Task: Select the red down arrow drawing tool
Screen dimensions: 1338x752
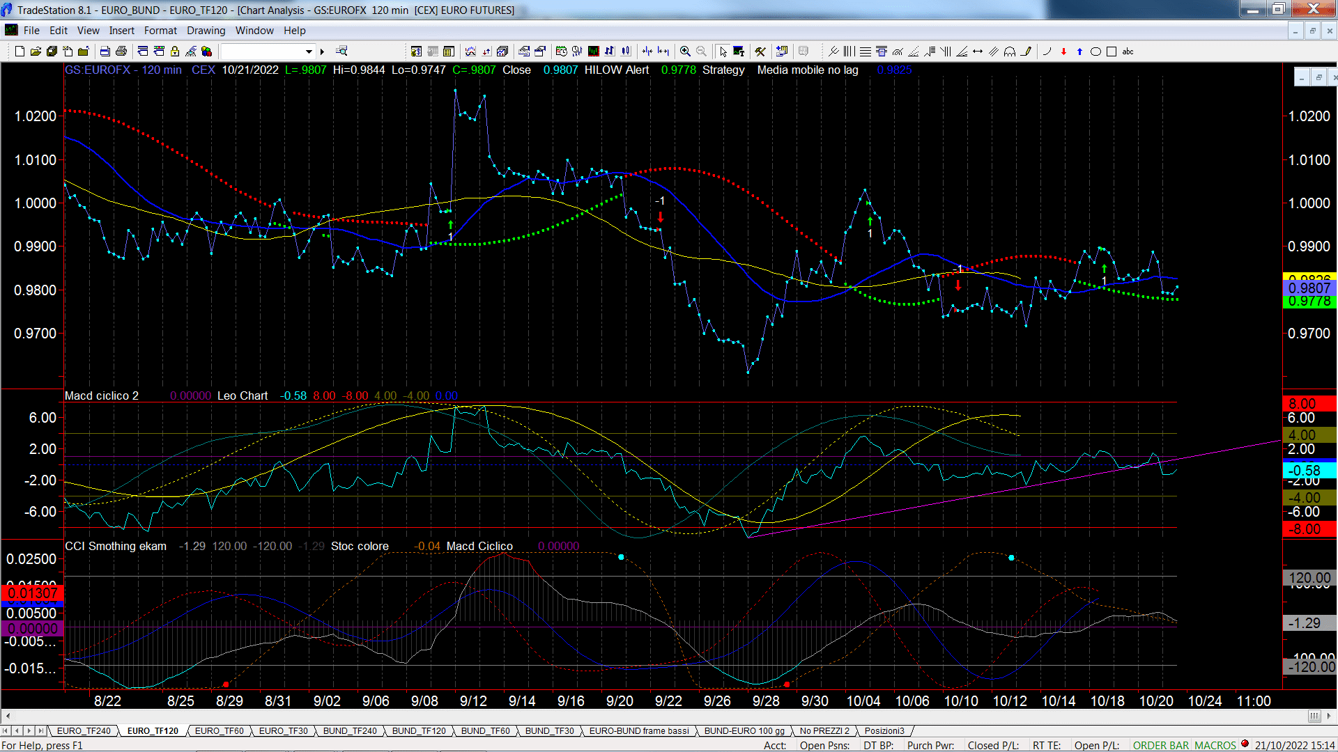Action: click(x=1063, y=51)
